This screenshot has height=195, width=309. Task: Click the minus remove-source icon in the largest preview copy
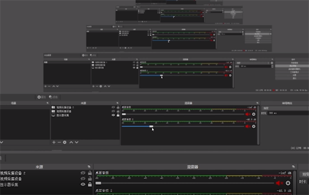coord(59,142)
